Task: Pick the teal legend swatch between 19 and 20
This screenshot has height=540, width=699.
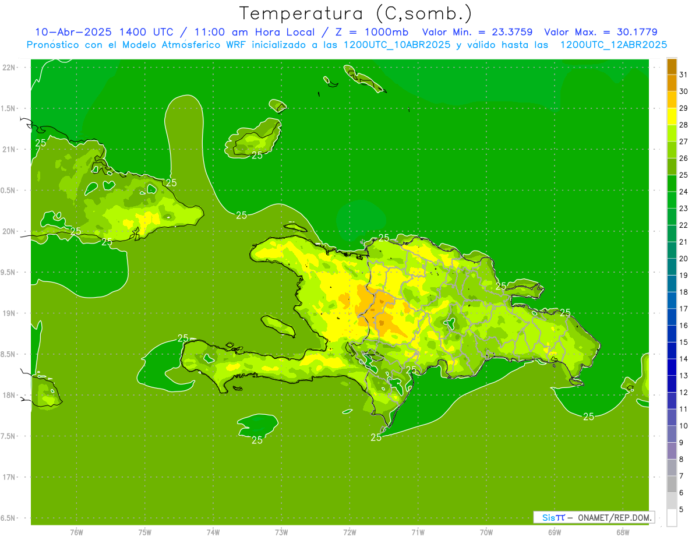Action: tap(672, 267)
